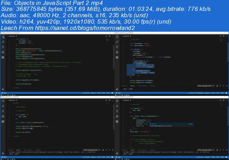Open Search in the top-right frame's activity bar
Image resolution: width=229 pixels, height=160 pixels.
pyautogui.click(x=117, y=42)
